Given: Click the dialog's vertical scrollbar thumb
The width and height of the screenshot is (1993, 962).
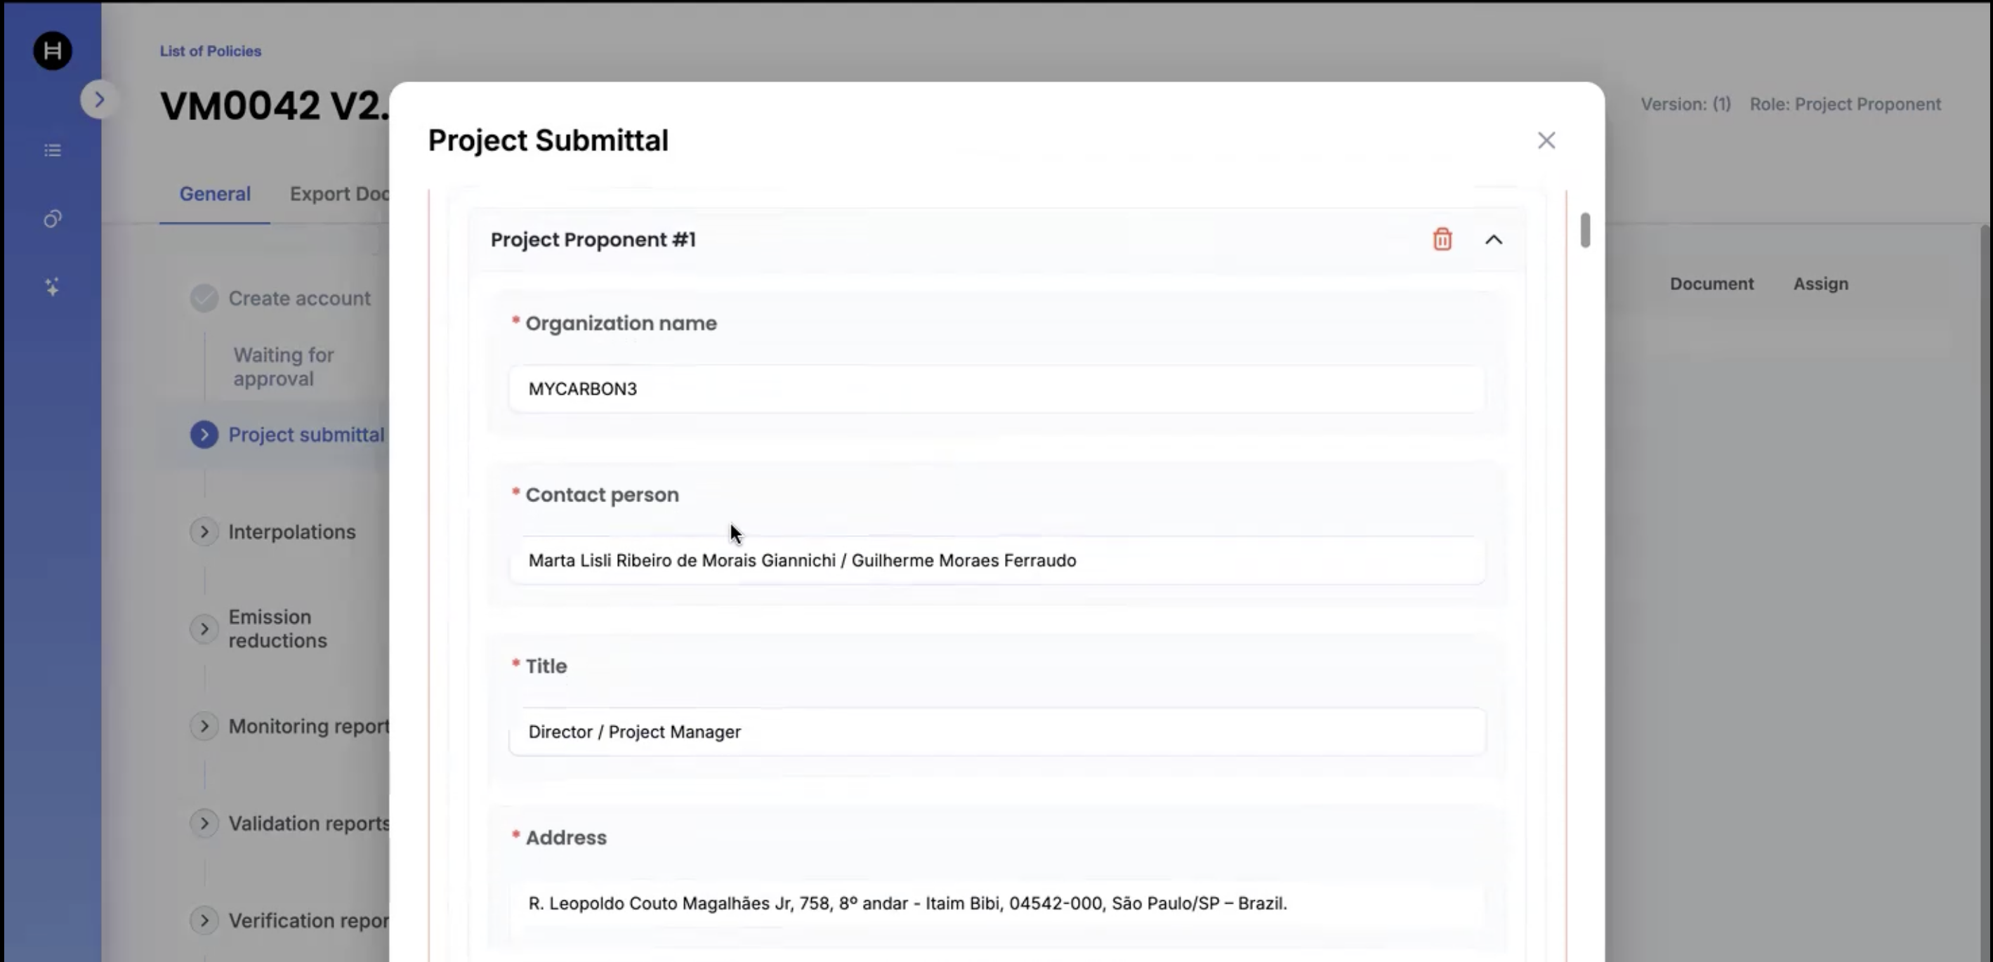Looking at the screenshot, I should click(1584, 230).
